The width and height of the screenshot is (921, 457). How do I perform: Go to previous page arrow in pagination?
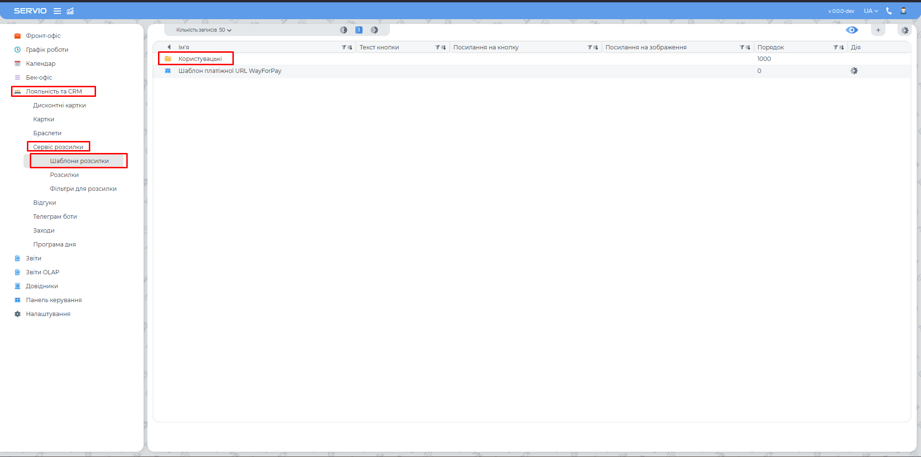coord(344,30)
